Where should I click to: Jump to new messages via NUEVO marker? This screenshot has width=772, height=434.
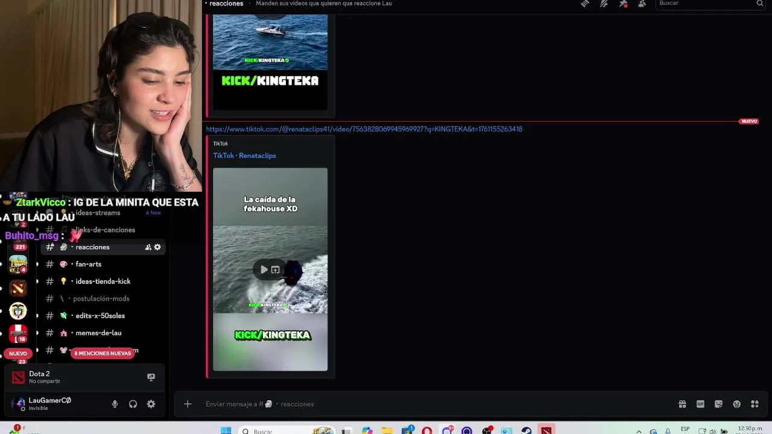pyautogui.click(x=749, y=121)
